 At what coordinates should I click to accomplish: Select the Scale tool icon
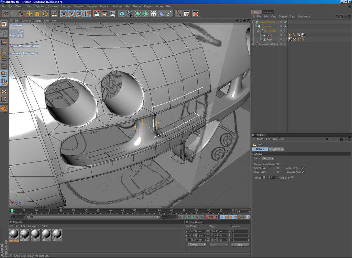[37, 14]
